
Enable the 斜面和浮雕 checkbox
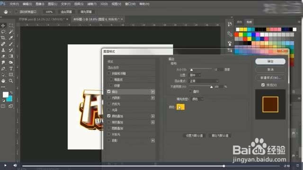(109, 74)
